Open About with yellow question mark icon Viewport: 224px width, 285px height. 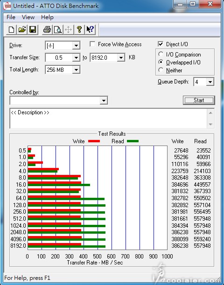79,29
